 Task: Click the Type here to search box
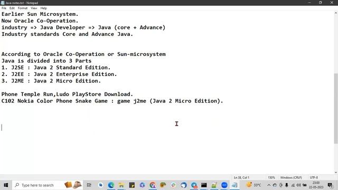[x=48, y=185]
